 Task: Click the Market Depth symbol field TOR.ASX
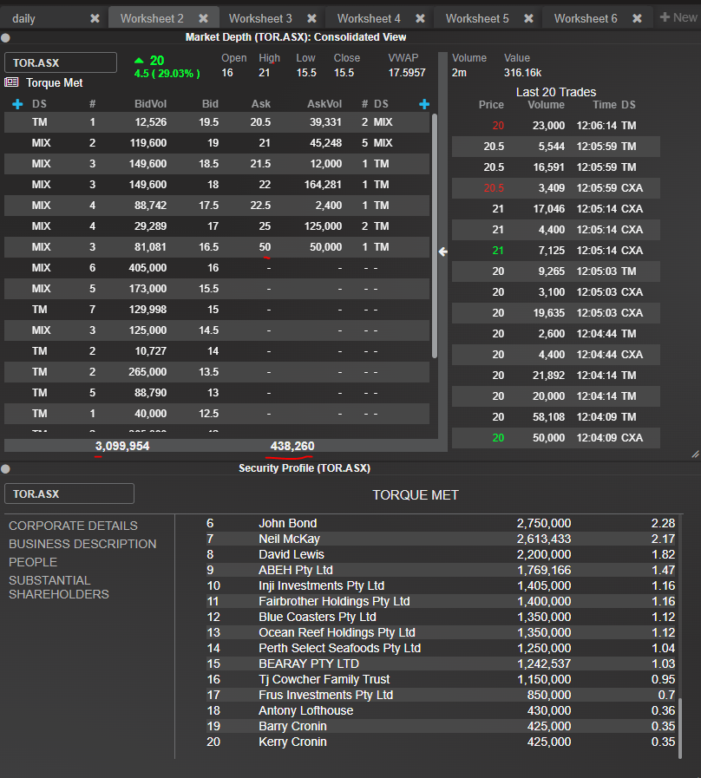[61, 63]
